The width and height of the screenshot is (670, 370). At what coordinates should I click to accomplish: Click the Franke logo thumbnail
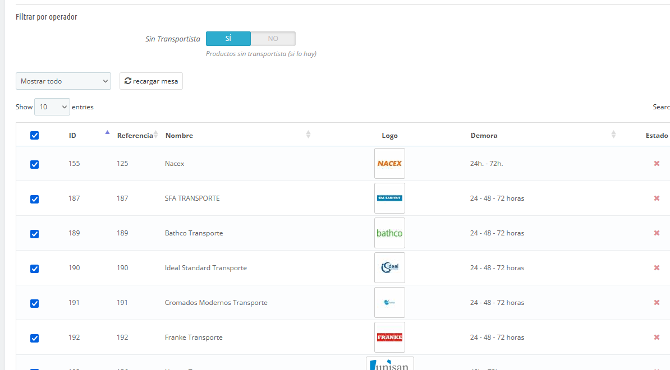[389, 337]
